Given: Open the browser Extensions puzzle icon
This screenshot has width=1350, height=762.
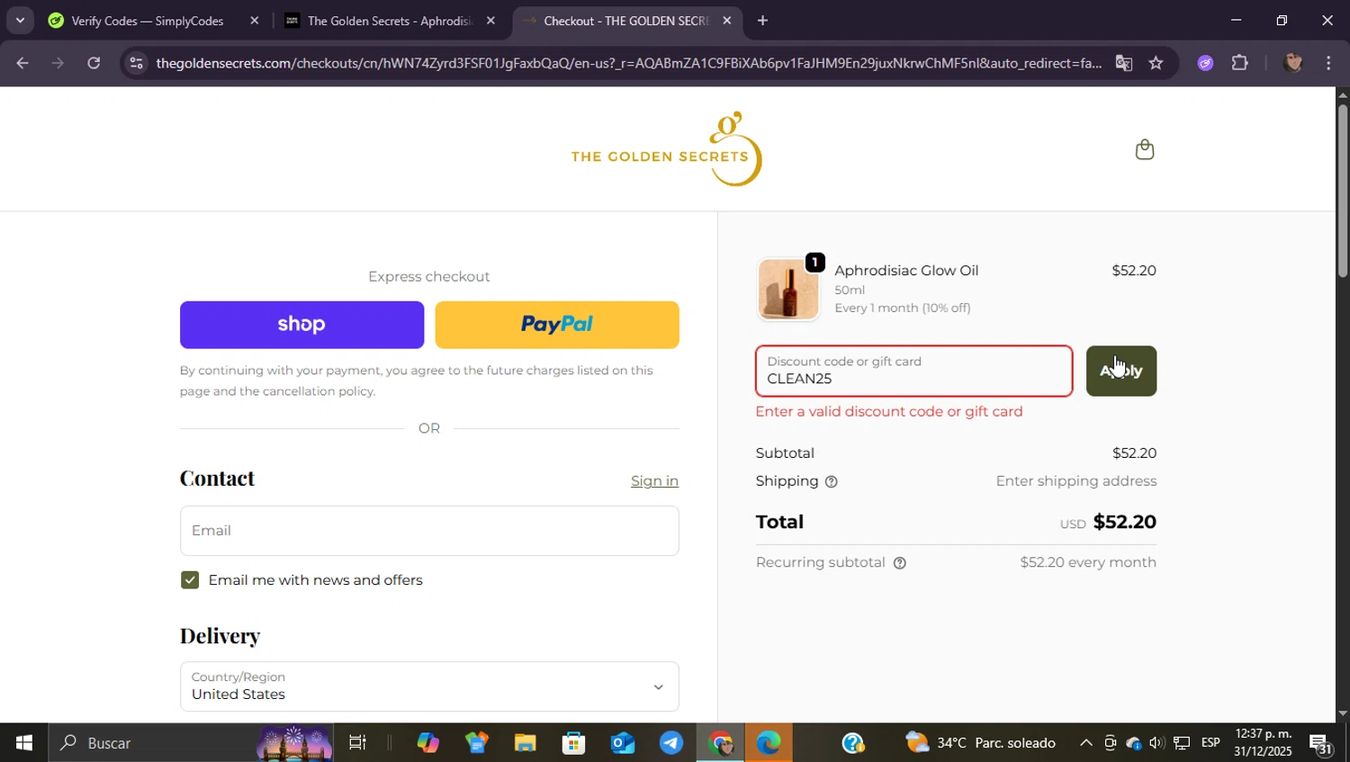Looking at the screenshot, I should [1240, 63].
